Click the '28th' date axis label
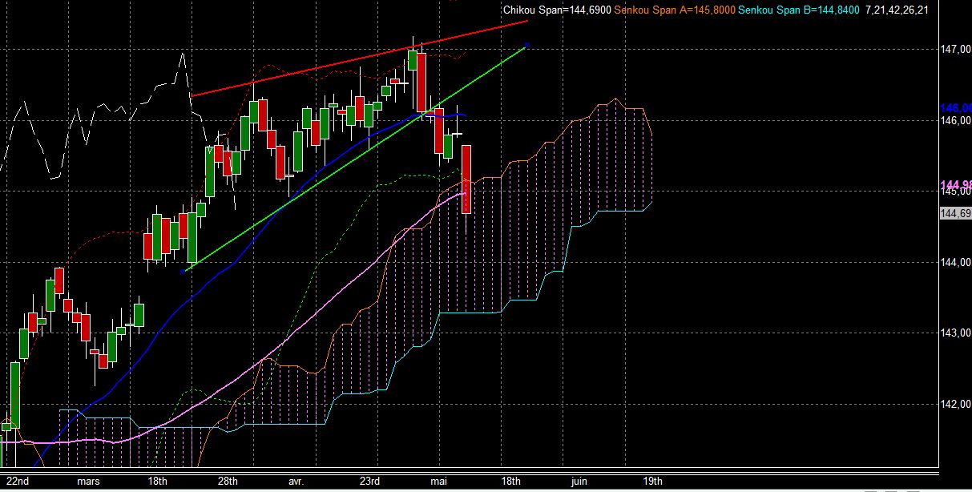 coord(228,481)
